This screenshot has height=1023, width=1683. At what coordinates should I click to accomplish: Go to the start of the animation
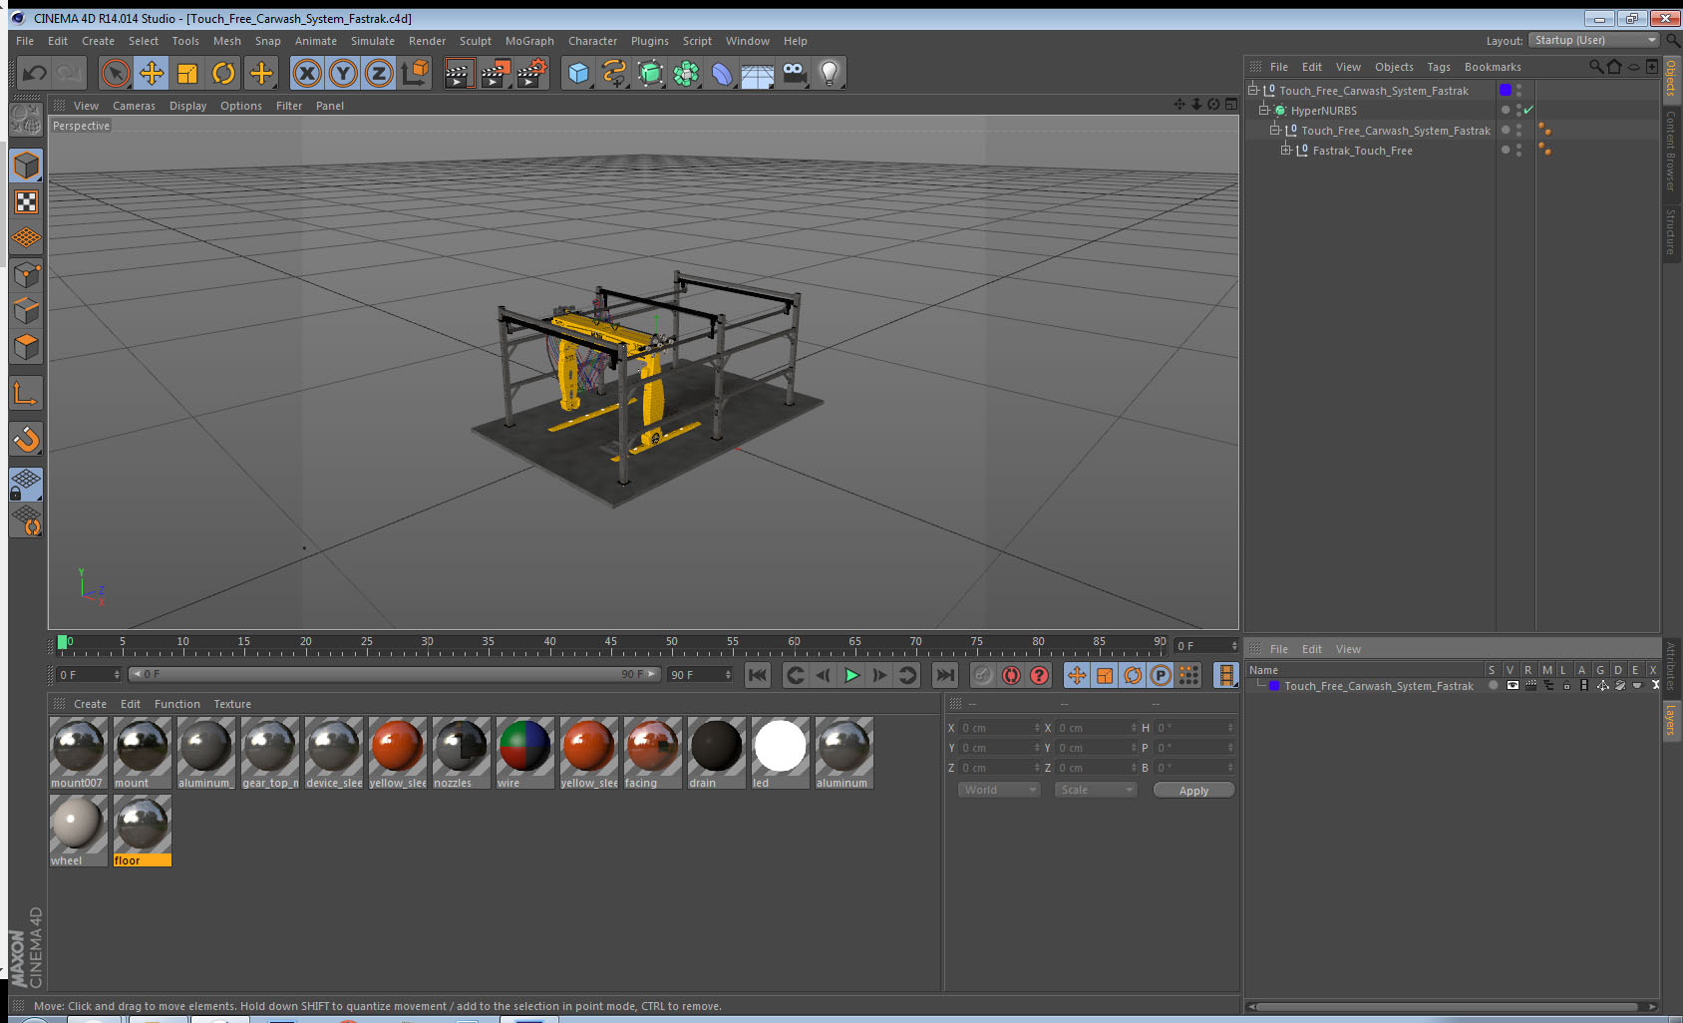(x=758, y=675)
